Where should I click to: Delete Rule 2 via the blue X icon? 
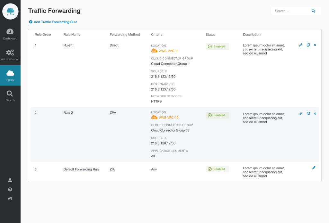[315, 113]
